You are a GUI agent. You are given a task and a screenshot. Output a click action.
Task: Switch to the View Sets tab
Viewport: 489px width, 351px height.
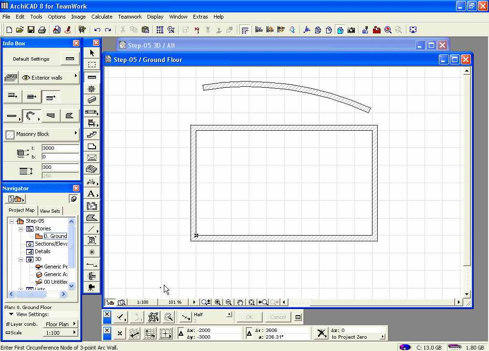pos(50,211)
